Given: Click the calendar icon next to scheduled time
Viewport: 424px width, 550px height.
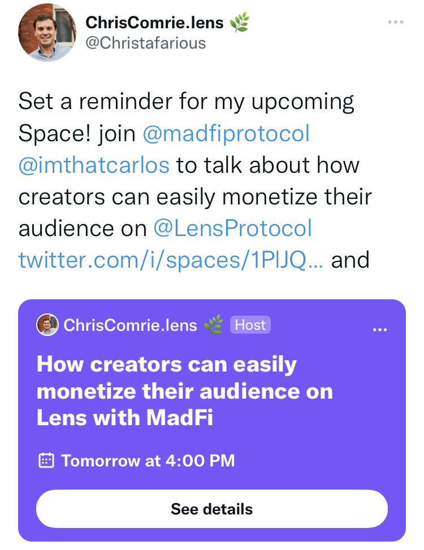Looking at the screenshot, I should click(x=46, y=461).
